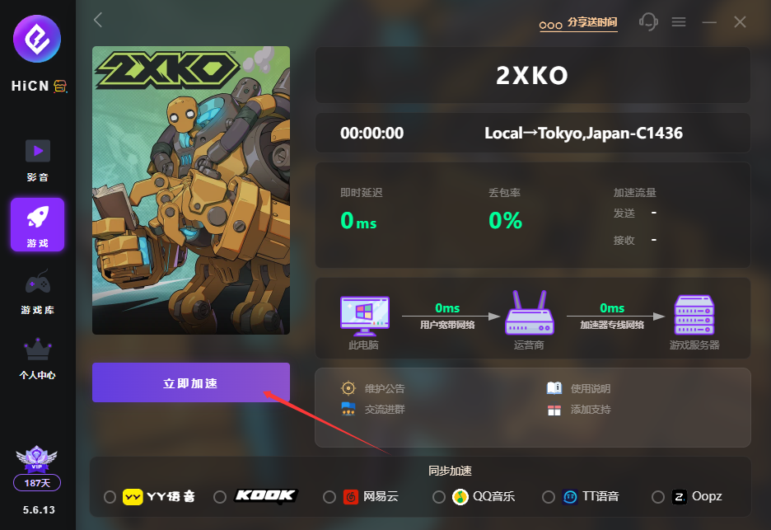Click the HiCN shop icon beside logo
Screen dimensions: 771x530
coord(60,87)
